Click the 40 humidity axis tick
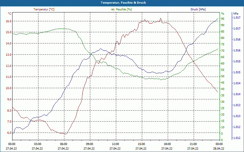This screenshot has width=244, height=152. (223, 89)
